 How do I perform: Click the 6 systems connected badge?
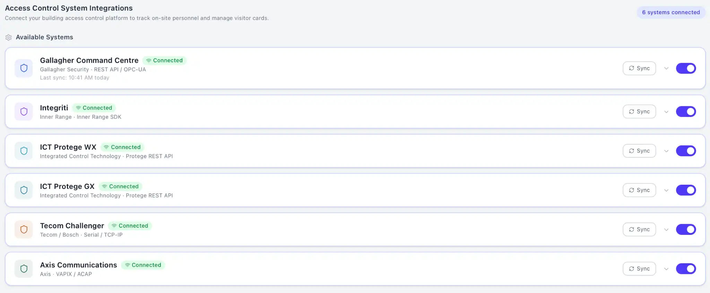(x=671, y=12)
